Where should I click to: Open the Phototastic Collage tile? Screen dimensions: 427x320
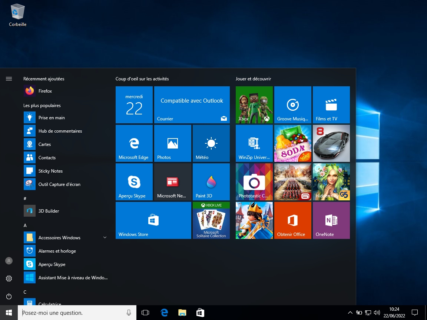point(254,182)
